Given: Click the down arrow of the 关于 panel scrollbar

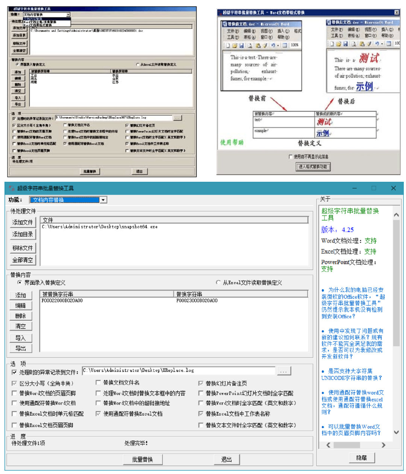Looking at the screenshot, I should (x=396, y=432).
